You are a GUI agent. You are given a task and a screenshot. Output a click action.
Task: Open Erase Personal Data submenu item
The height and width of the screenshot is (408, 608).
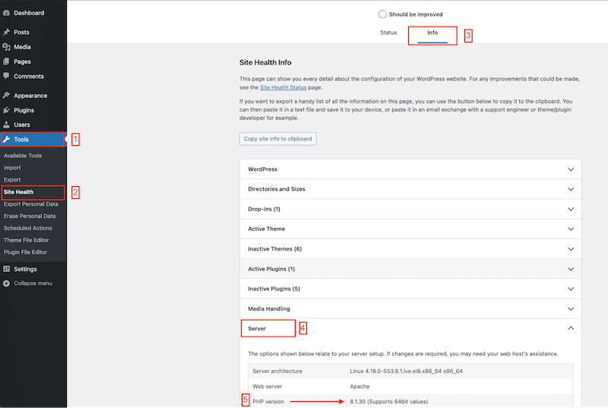(x=30, y=217)
